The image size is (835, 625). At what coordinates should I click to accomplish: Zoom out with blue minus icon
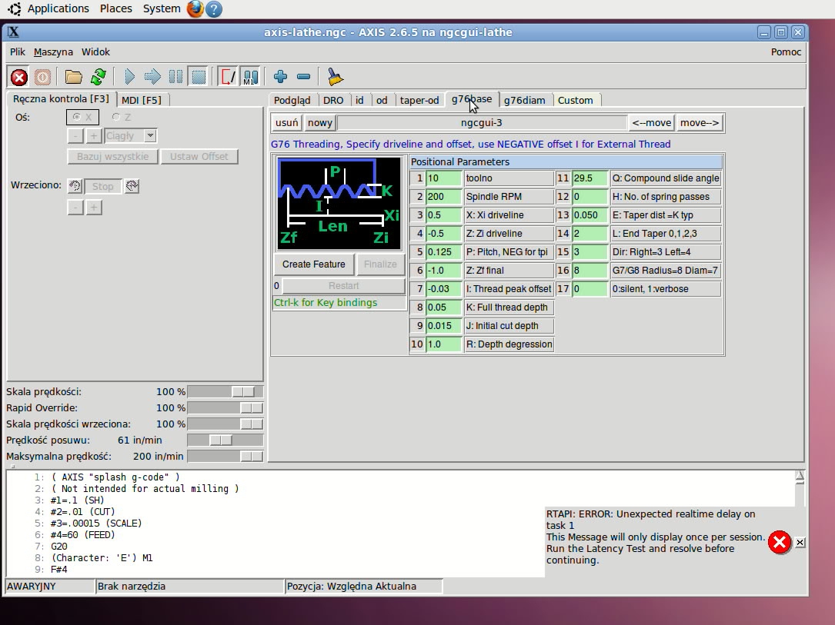[x=303, y=77]
